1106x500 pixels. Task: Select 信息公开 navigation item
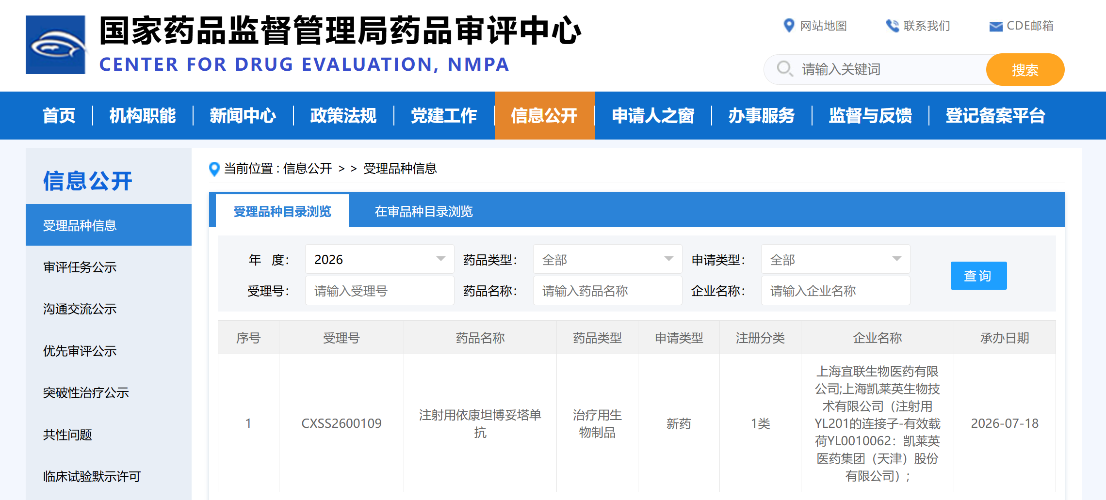(544, 116)
